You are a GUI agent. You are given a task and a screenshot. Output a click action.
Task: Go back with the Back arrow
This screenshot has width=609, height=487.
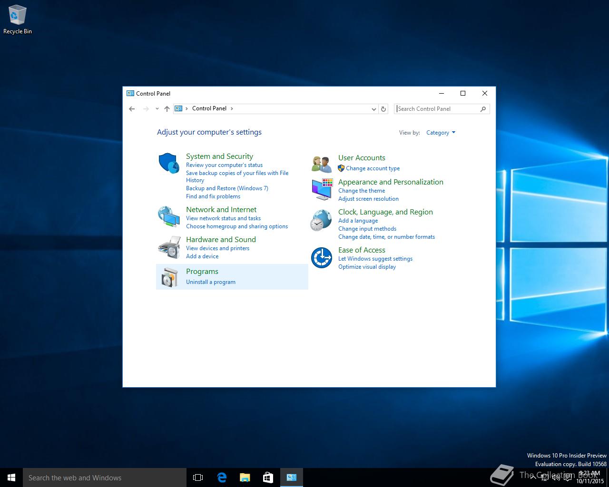(132, 109)
